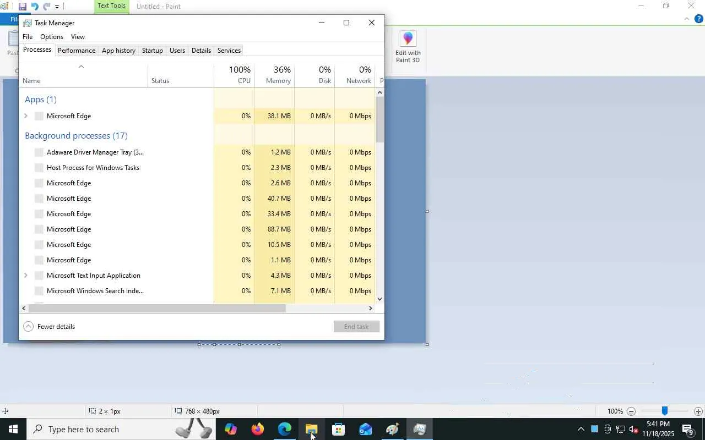Sort processes by the Status column header
The height and width of the screenshot is (440, 705).
tap(181, 75)
